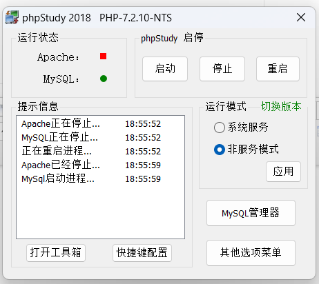Click the title text 'PHP-7.2.10-NTS'
The image size is (319, 284).
pyautogui.click(x=135, y=18)
